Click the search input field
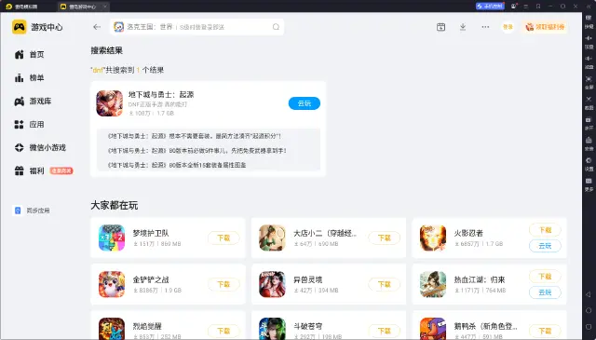The image size is (596, 340). pos(196,27)
